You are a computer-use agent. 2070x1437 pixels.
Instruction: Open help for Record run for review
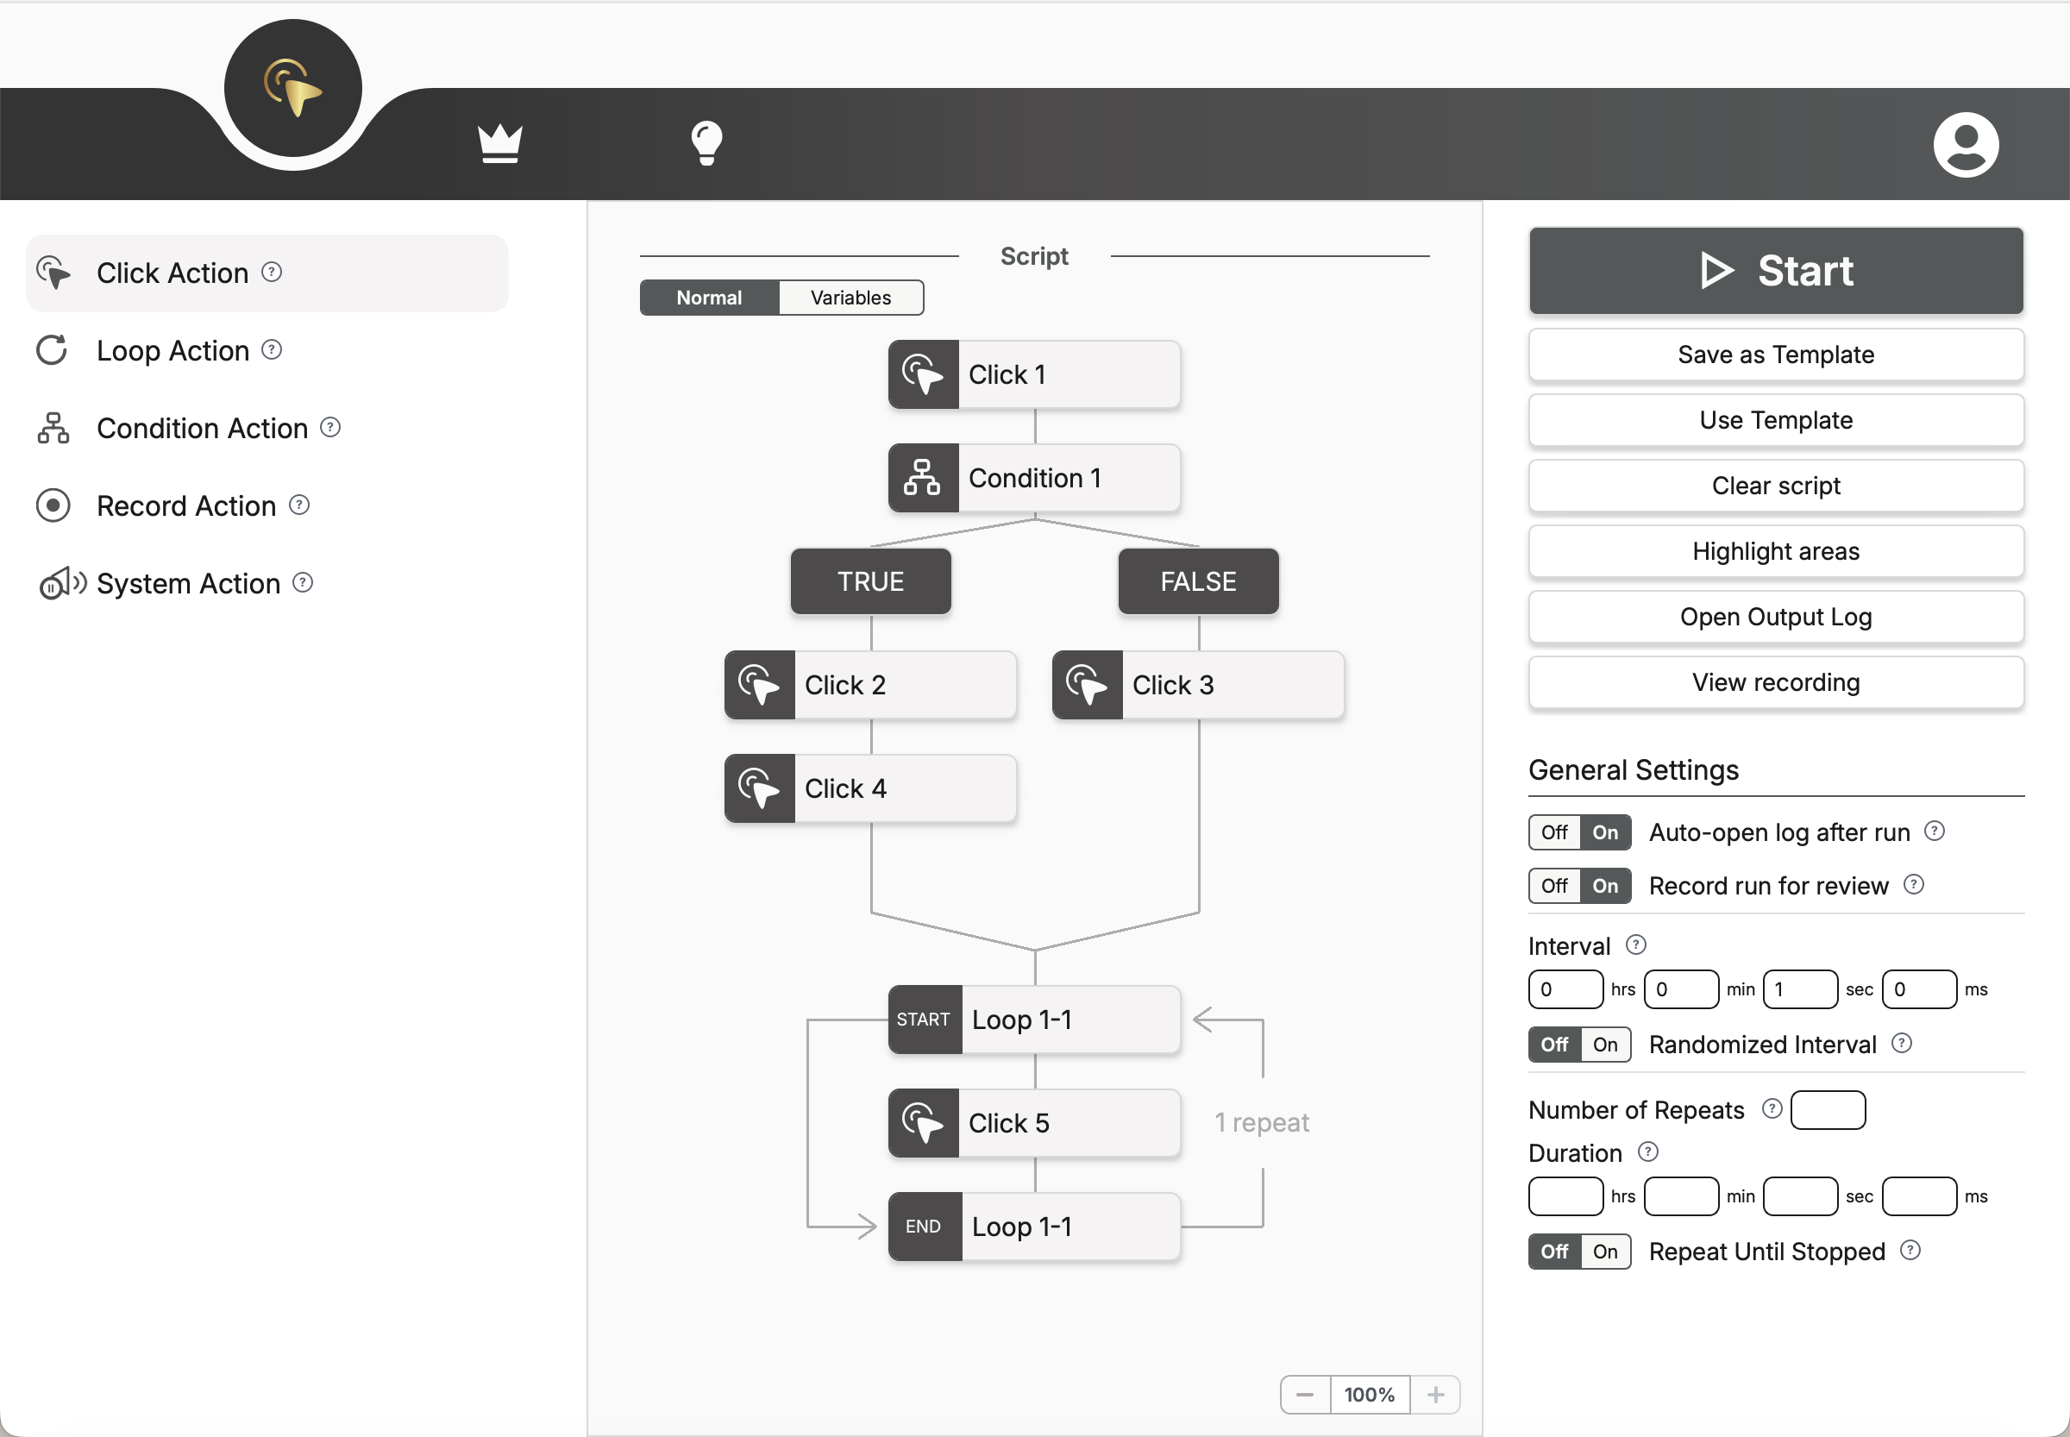coord(1914,885)
